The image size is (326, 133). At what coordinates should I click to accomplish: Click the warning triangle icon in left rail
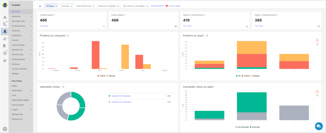(5, 17)
